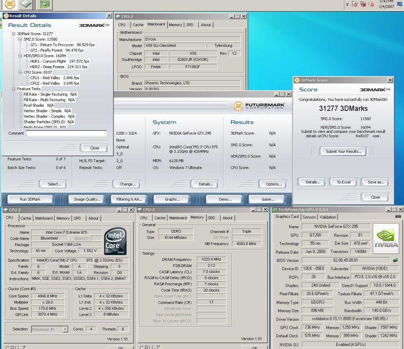Click the GPU-Z title bar icon
Image resolution: width=404 pixels, height=349 pixels.
(275, 210)
